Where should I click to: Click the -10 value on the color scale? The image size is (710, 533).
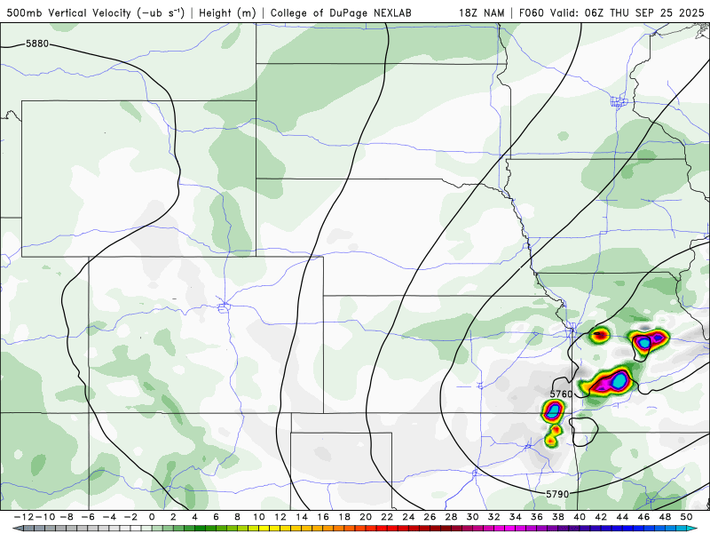point(45,517)
